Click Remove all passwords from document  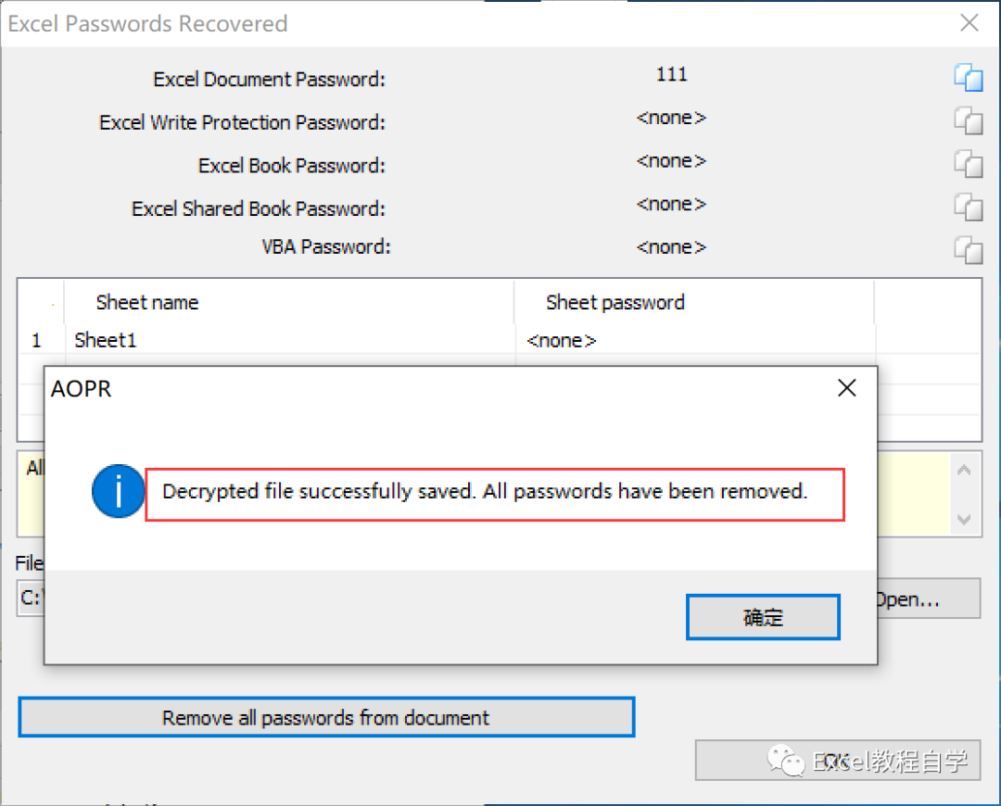(x=326, y=717)
